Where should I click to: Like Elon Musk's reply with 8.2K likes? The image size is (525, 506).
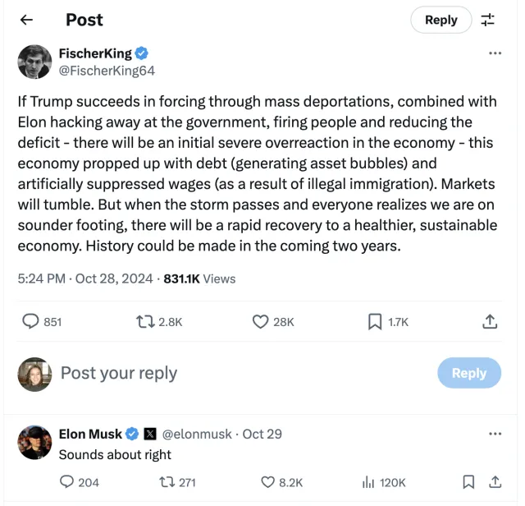tap(267, 482)
